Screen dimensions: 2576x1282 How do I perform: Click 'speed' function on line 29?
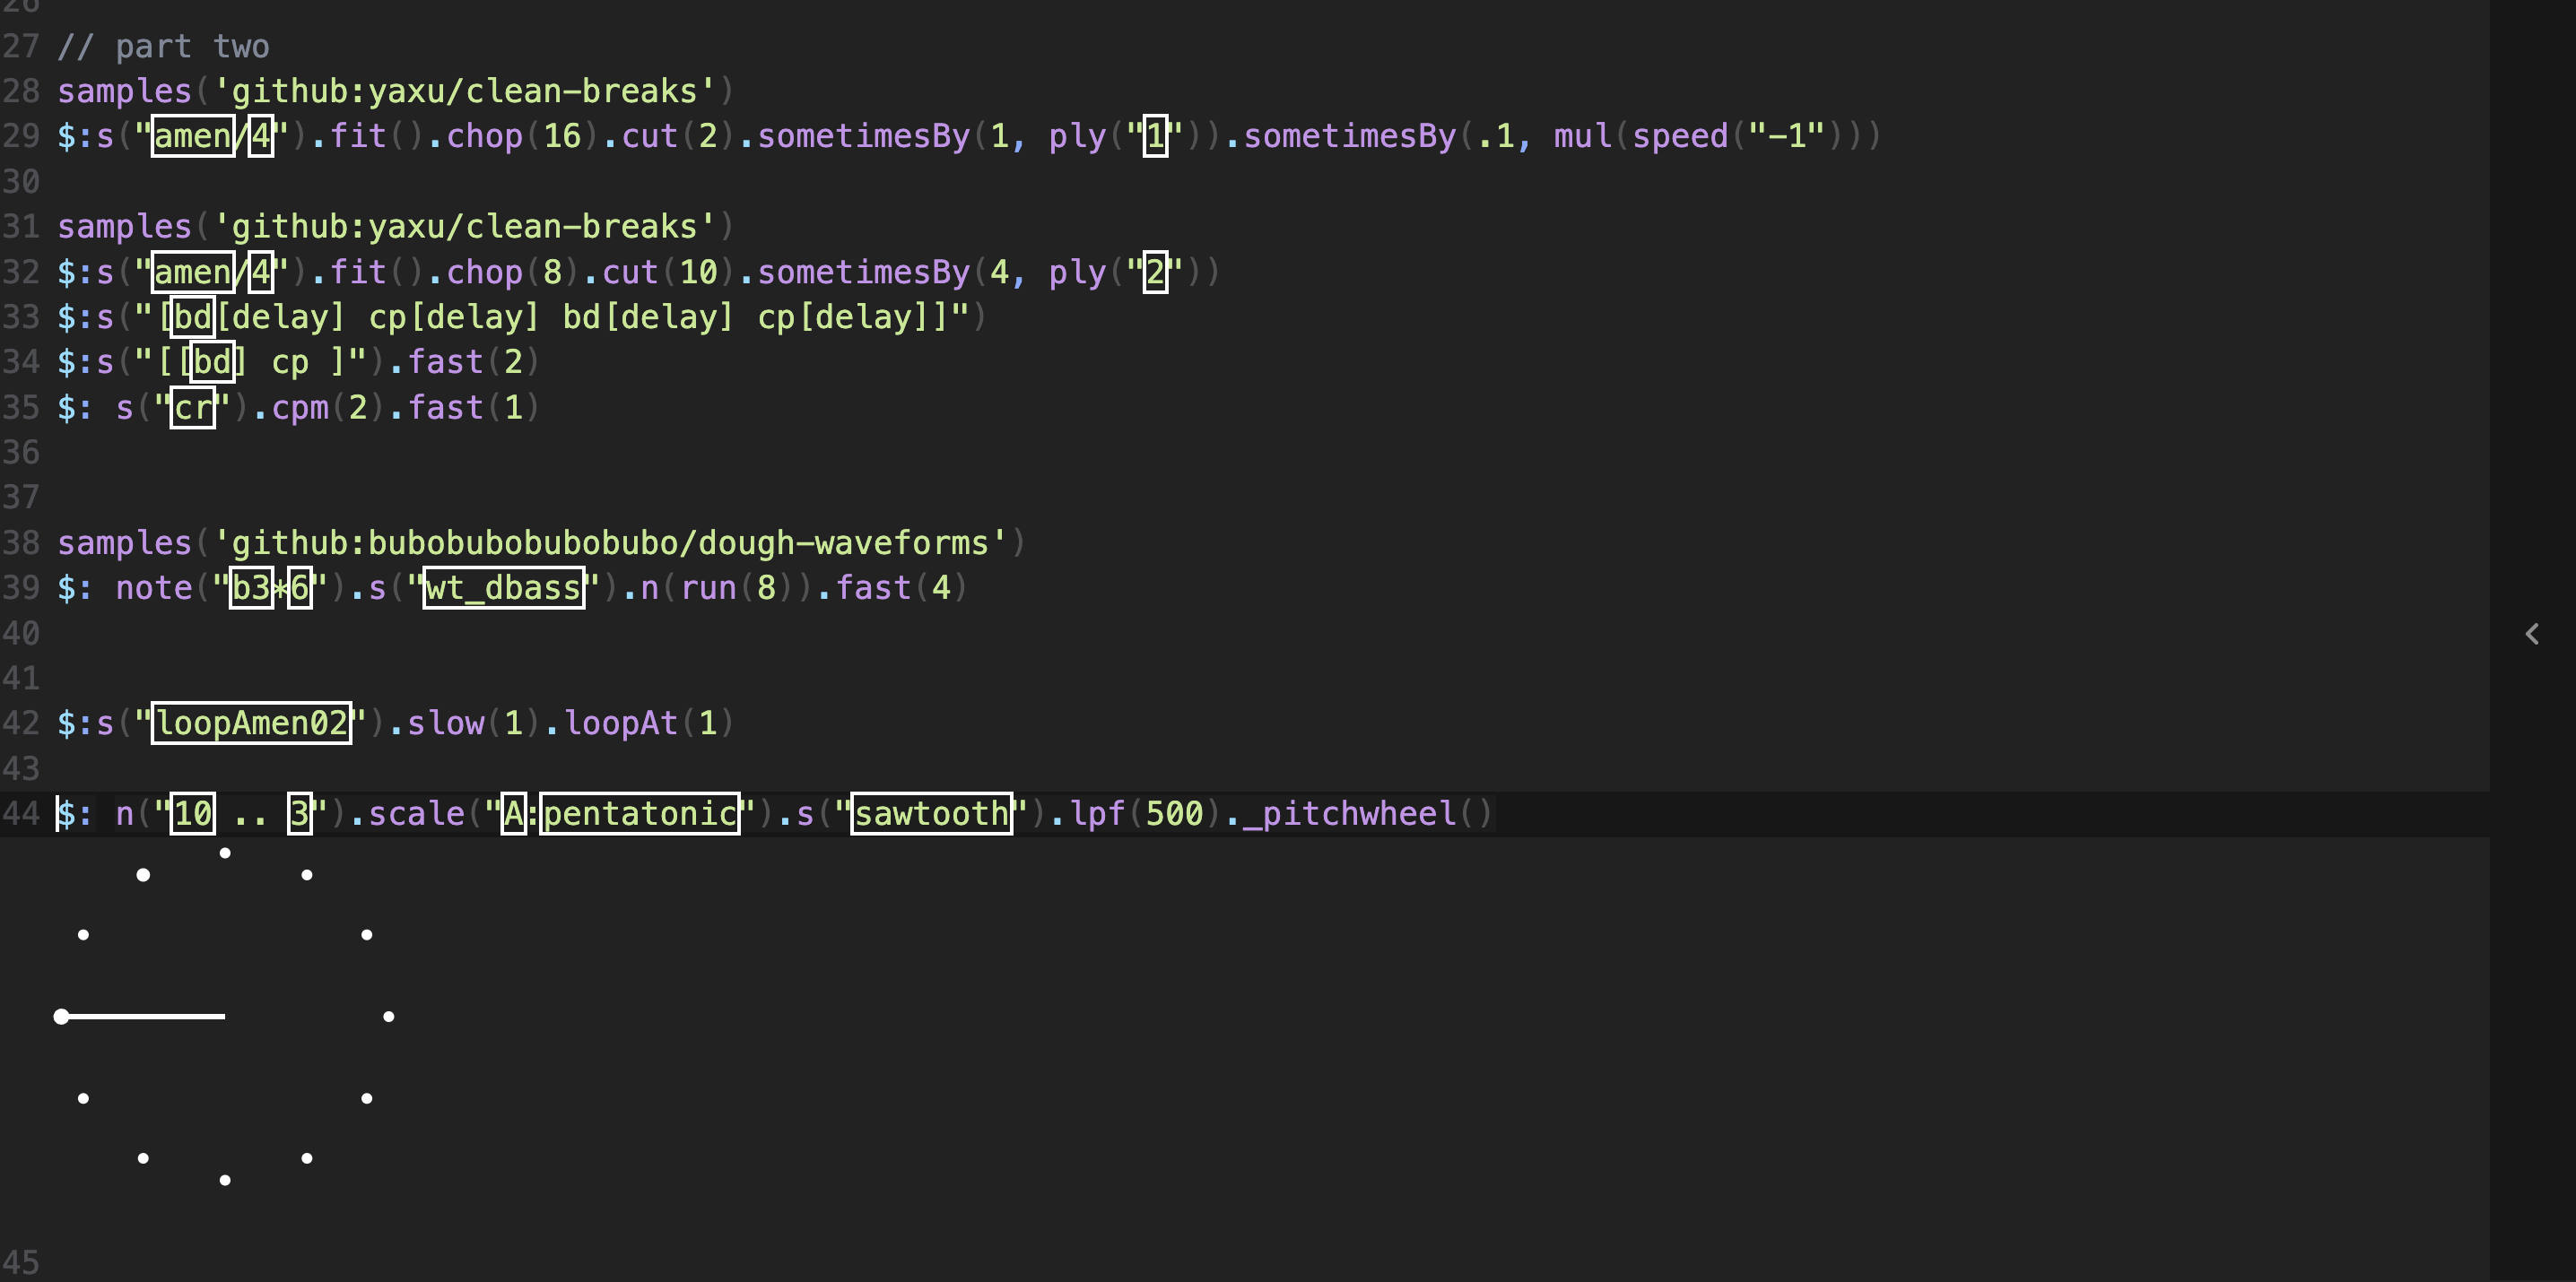[1680, 136]
